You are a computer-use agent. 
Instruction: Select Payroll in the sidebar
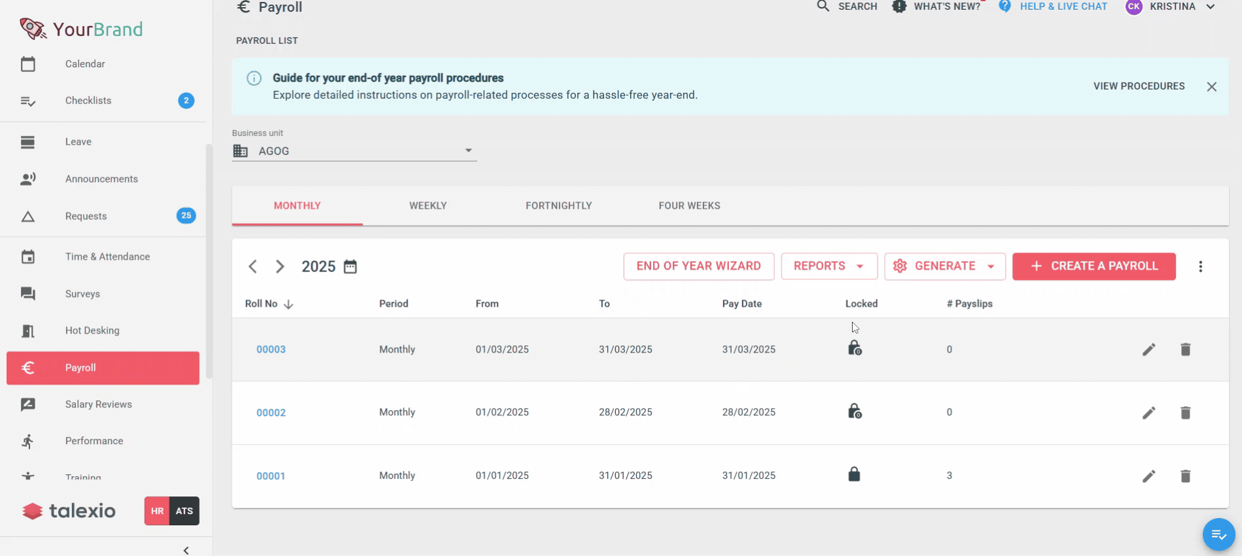103,368
